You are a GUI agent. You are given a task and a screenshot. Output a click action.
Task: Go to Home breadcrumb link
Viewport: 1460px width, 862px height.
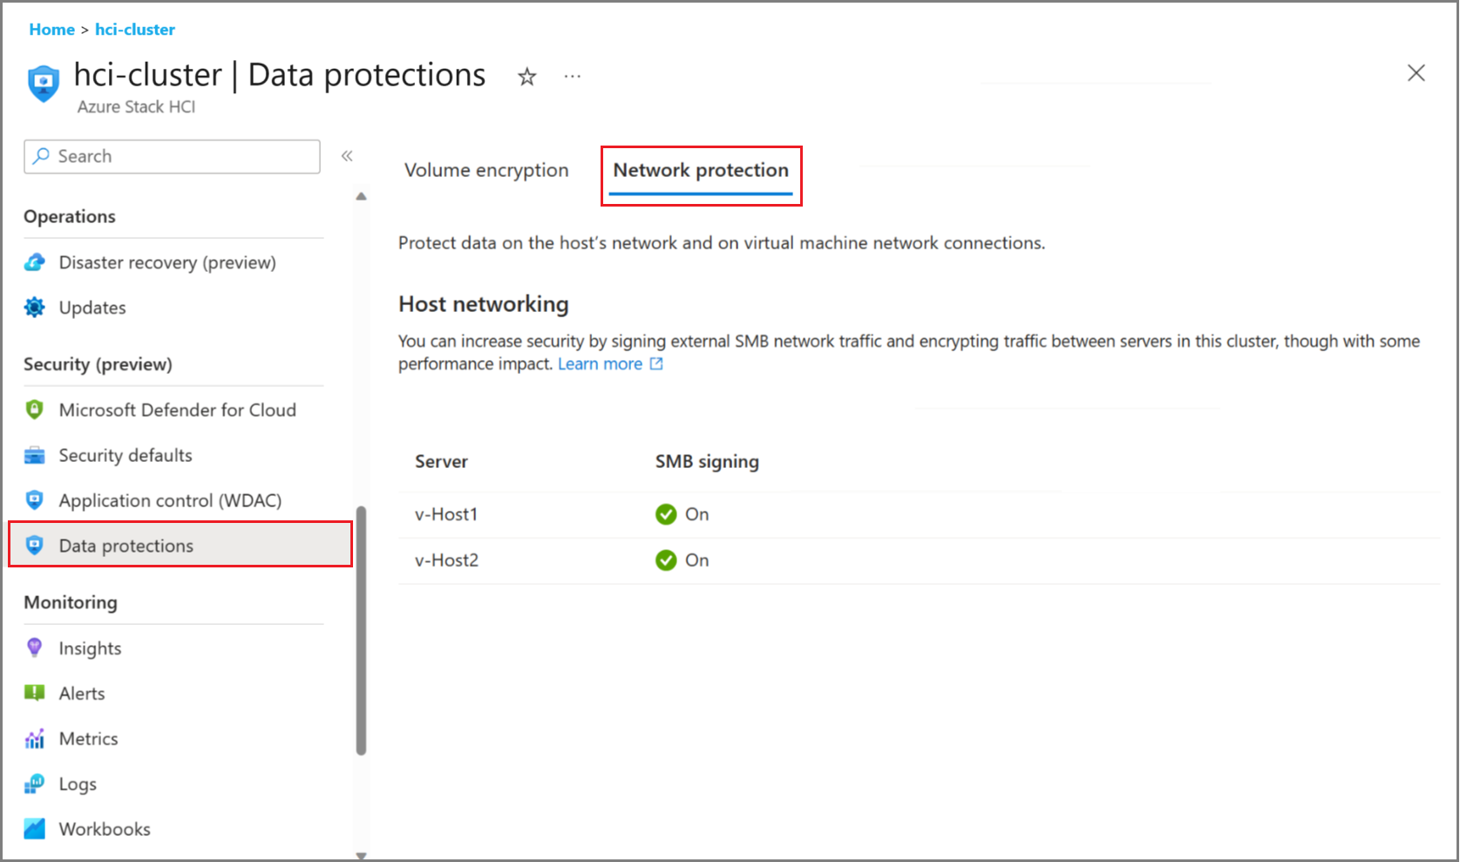(52, 30)
